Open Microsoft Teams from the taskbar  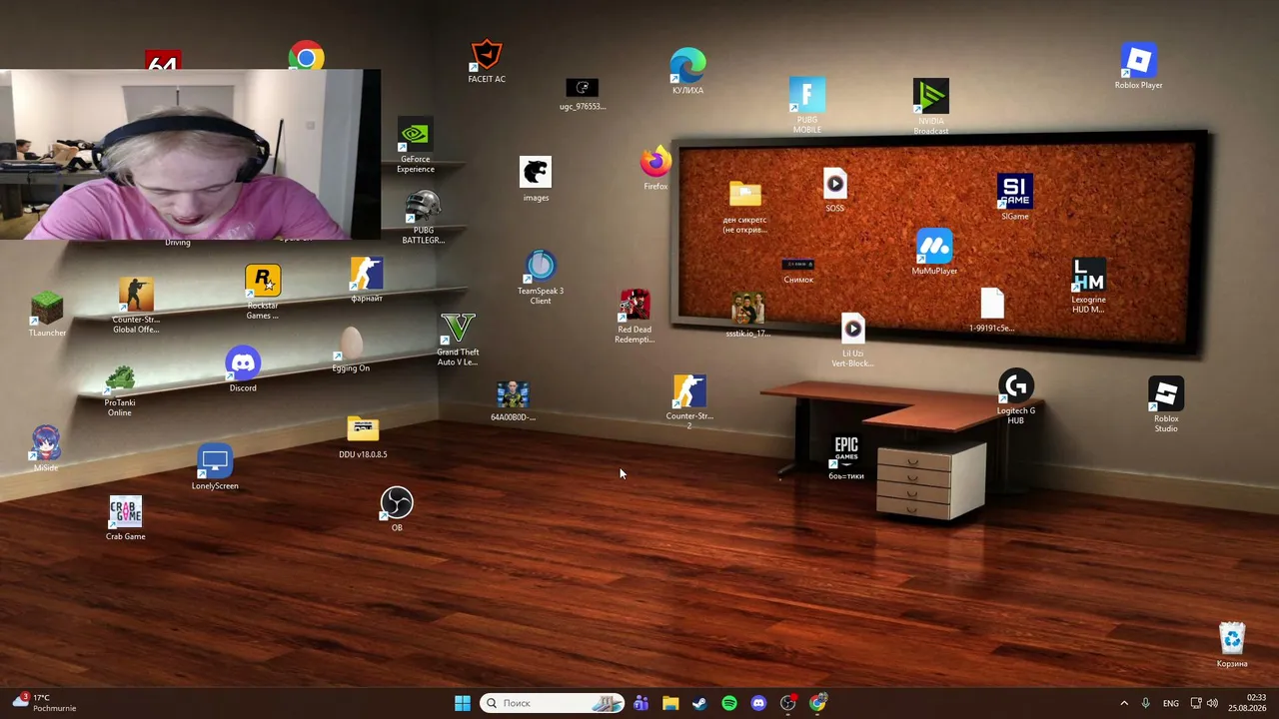[x=640, y=703]
